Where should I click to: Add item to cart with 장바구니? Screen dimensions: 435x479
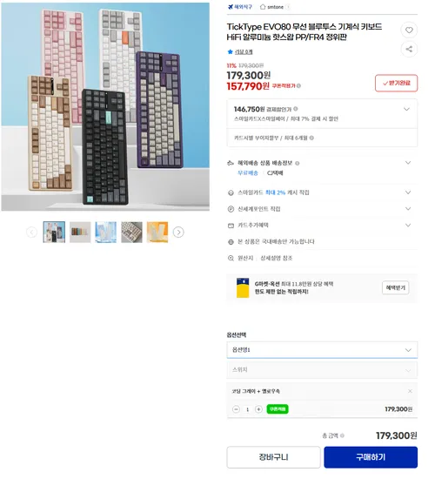click(273, 457)
